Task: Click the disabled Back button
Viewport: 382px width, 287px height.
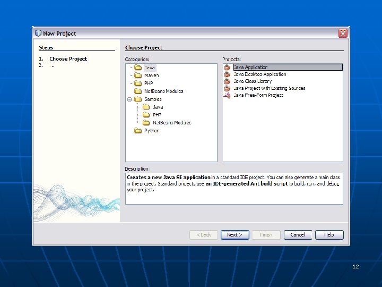Action: (204, 235)
